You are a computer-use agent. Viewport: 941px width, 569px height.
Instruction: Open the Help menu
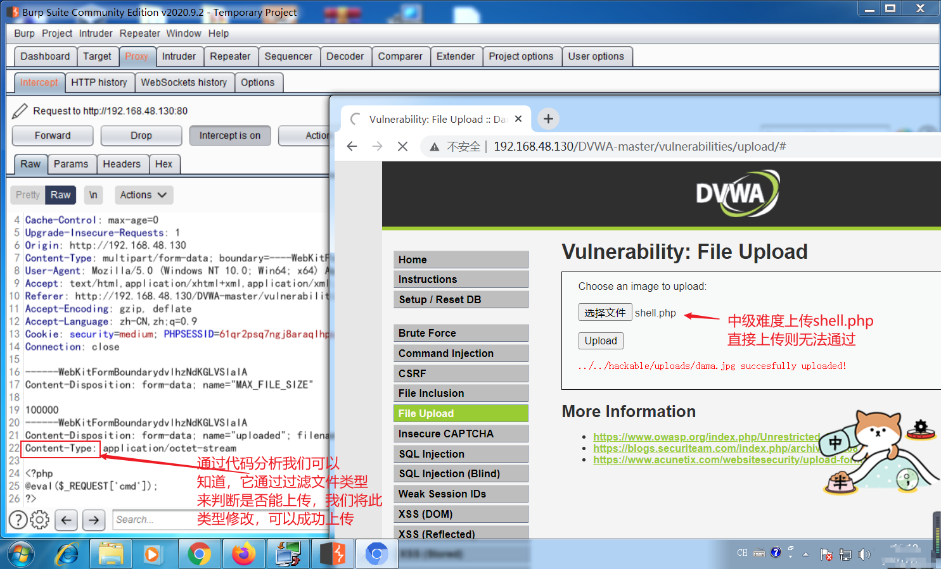219,34
